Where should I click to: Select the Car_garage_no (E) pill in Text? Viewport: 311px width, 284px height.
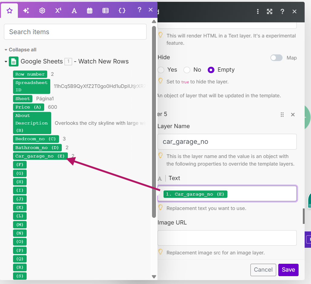[195, 194]
